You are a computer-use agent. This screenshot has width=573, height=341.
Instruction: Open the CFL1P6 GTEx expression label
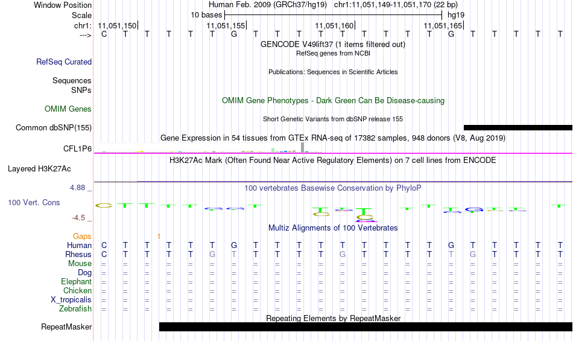[77, 148]
